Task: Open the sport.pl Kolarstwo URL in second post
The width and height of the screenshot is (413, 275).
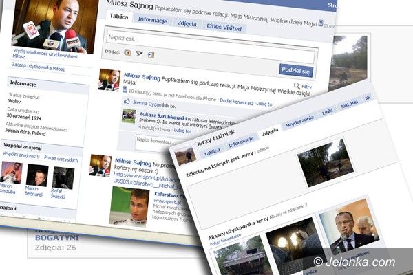Action: pyautogui.click(x=147, y=181)
